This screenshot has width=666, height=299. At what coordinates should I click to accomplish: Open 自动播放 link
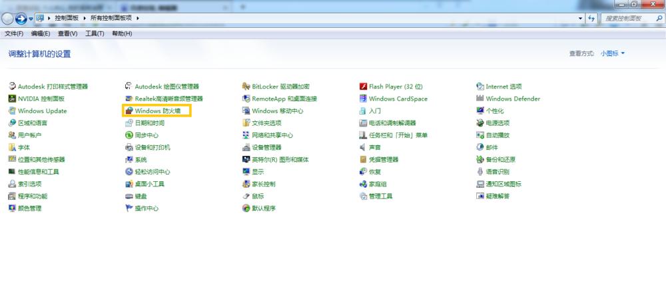[498, 135]
